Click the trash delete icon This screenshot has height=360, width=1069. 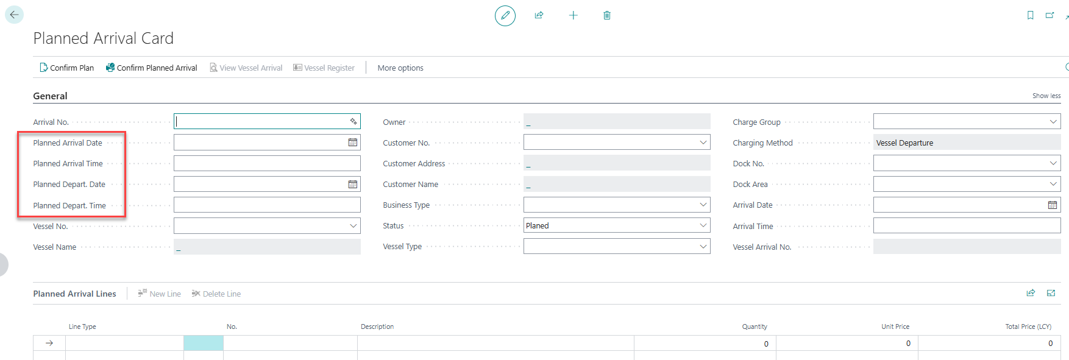coord(607,15)
